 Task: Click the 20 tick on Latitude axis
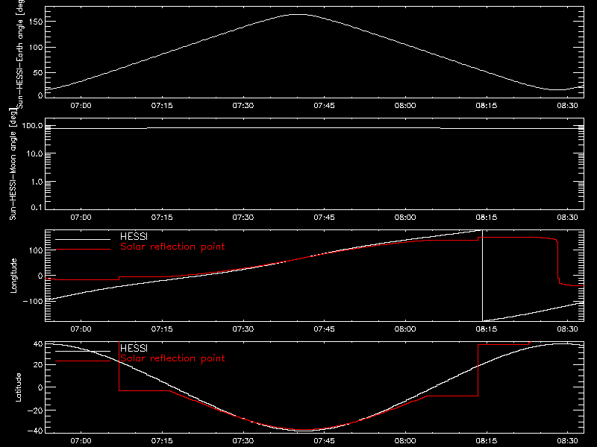coord(38,365)
